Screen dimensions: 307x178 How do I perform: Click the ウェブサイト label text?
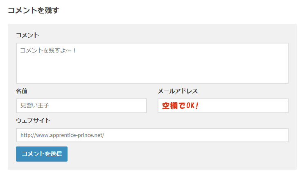[33, 120]
